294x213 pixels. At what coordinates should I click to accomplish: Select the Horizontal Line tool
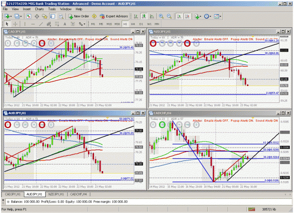[x=33, y=24]
